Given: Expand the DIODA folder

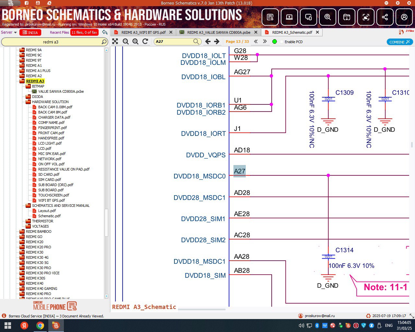Looking at the screenshot, I should point(28,97).
